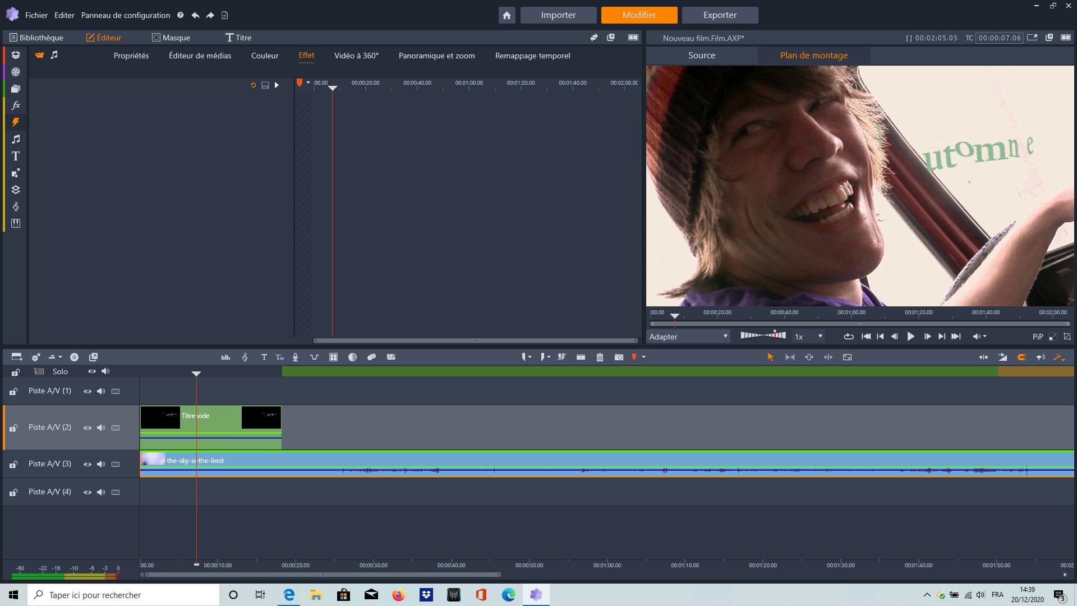Viewport: 1077px width, 606px height.
Task: Open the Adapter zoom dropdown
Action: pos(688,337)
